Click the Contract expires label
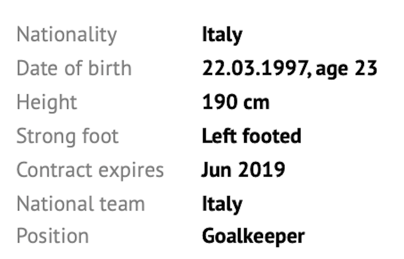Viewport: 404px width, 259px height. tap(90, 170)
